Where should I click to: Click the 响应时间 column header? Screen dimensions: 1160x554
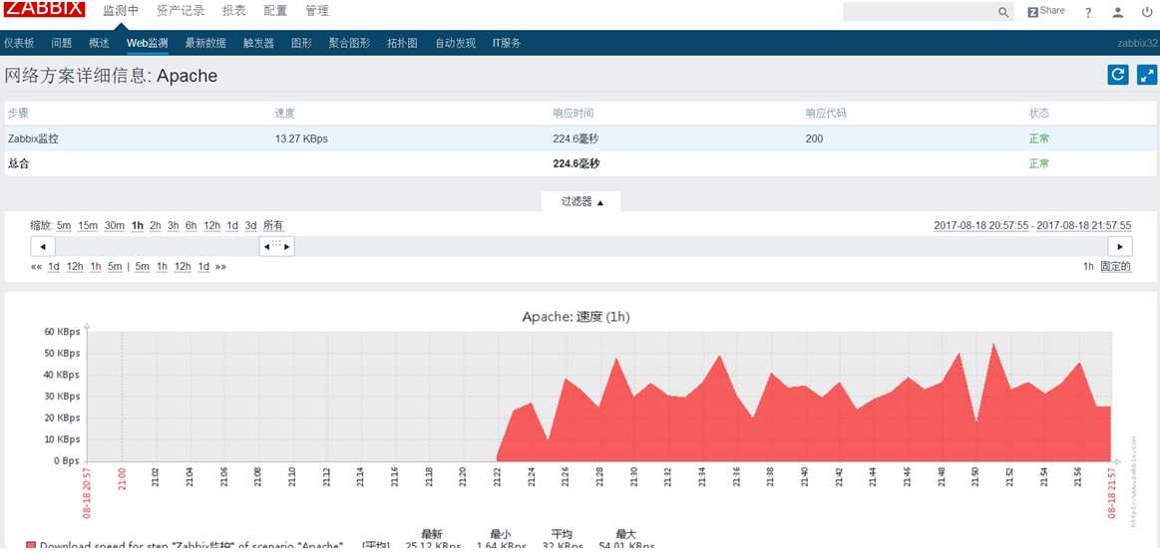574,113
